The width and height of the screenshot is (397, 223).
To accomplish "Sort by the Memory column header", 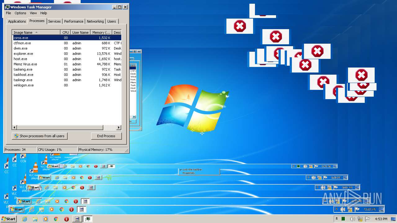I will pos(101,32).
